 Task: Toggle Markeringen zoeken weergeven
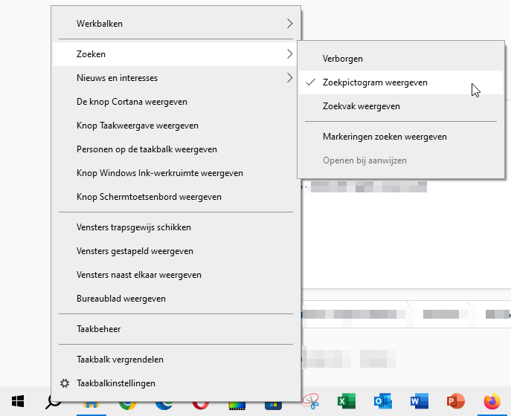[385, 137]
